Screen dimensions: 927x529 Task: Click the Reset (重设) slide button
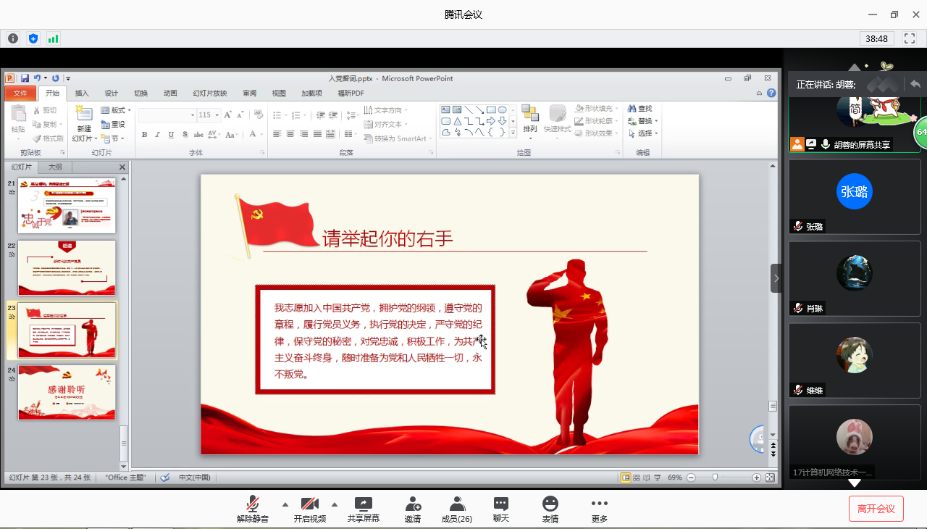point(113,125)
